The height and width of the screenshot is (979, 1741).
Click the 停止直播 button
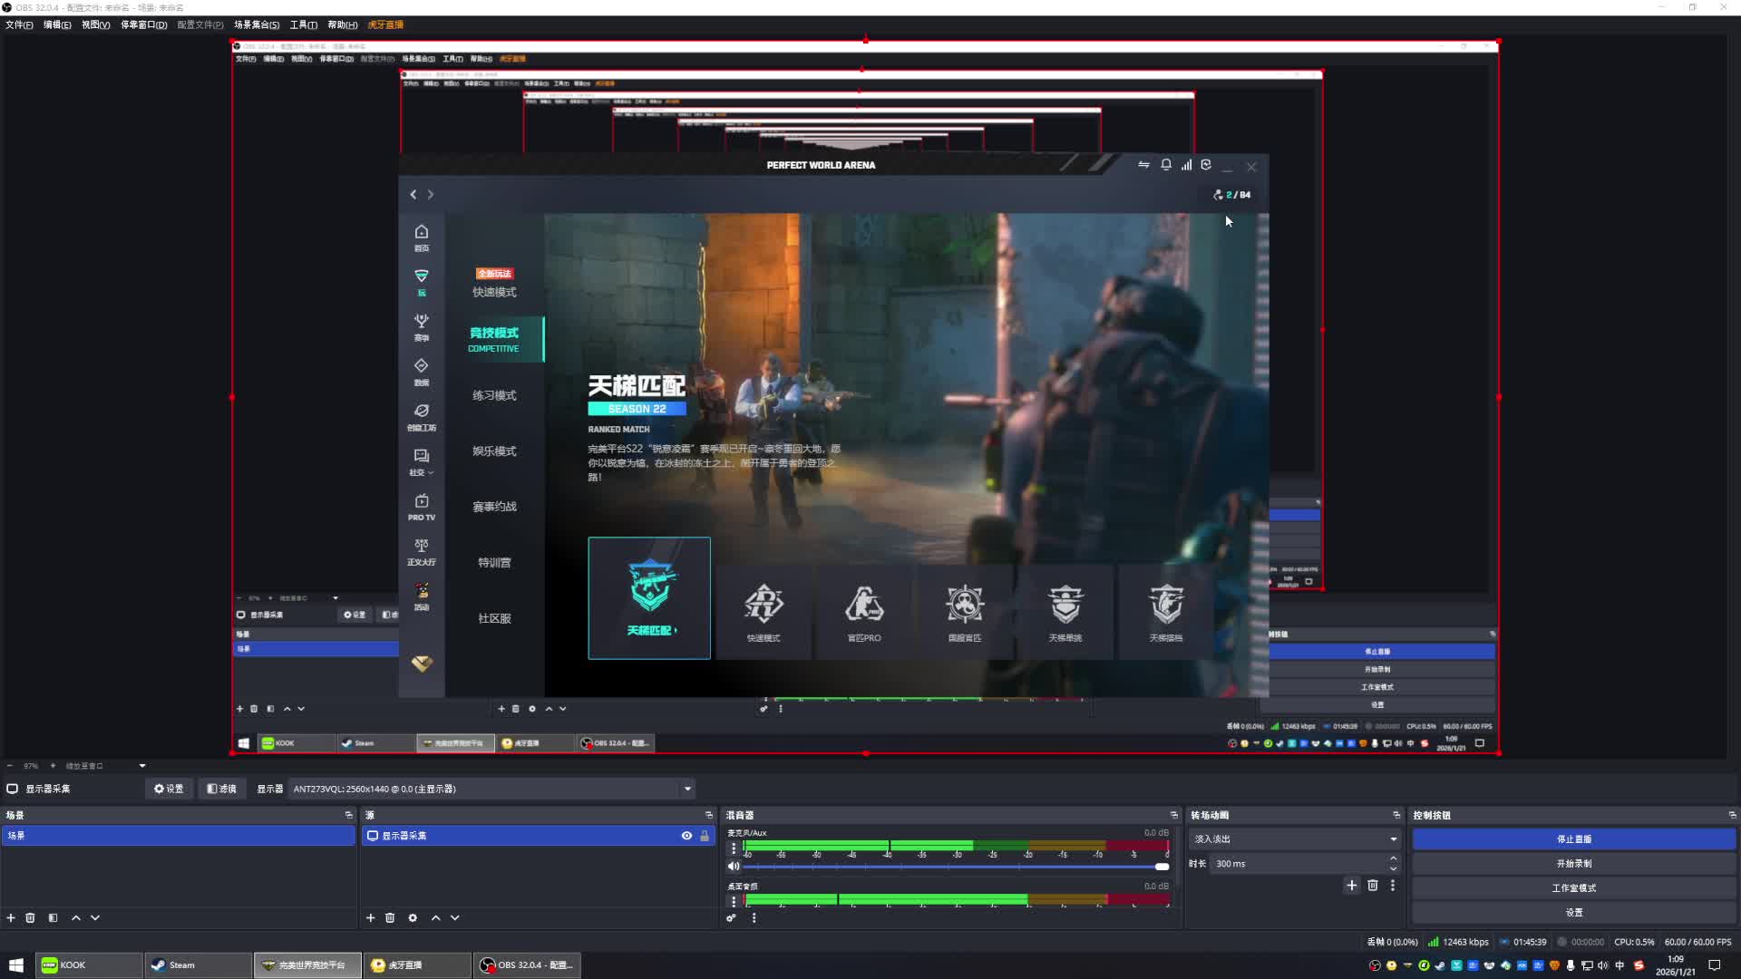point(1573,838)
